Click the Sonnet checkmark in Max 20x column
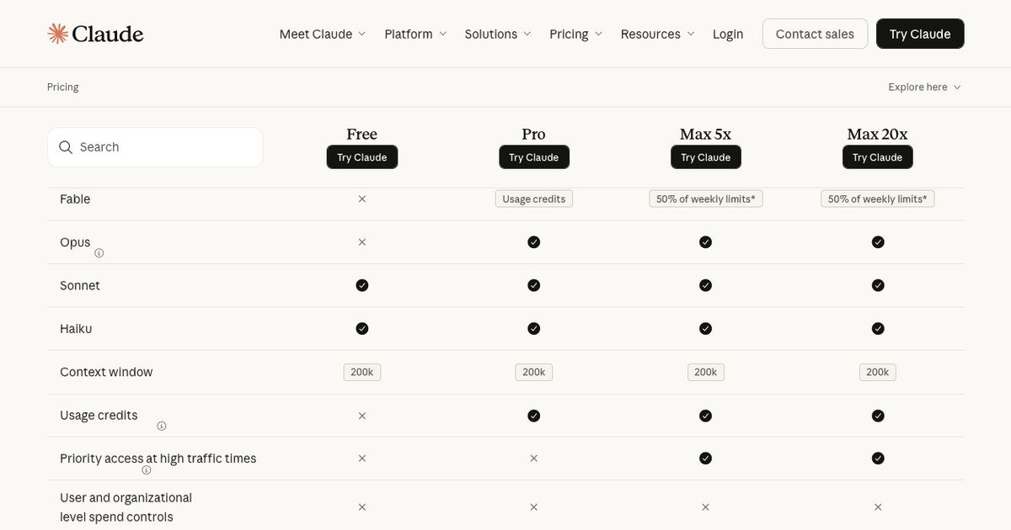Image resolution: width=1011 pixels, height=530 pixels. pos(878,285)
